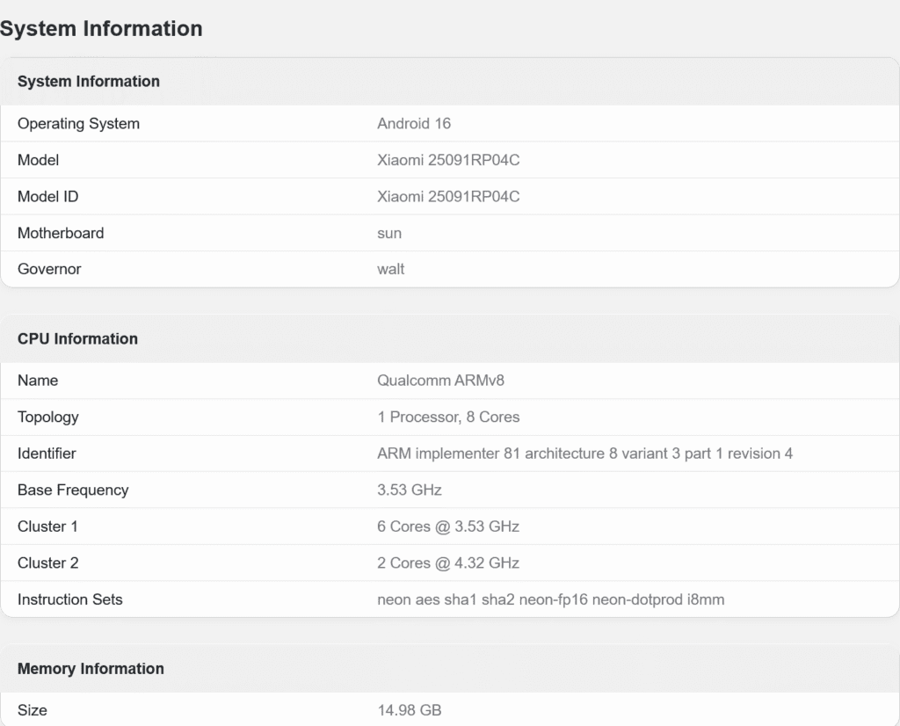
Task: Click the 'Memory Information' card header
Action: (x=91, y=669)
